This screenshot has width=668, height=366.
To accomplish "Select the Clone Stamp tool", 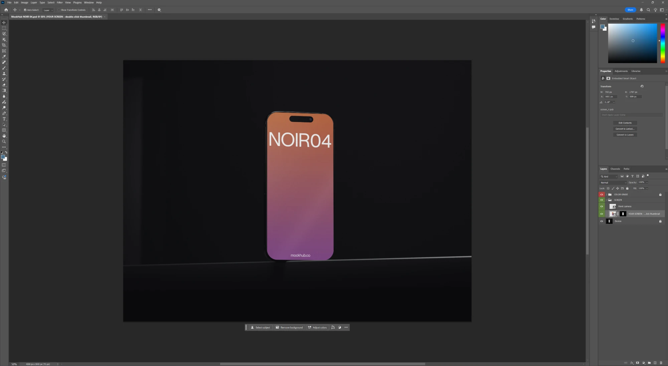I will coord(4,74).
